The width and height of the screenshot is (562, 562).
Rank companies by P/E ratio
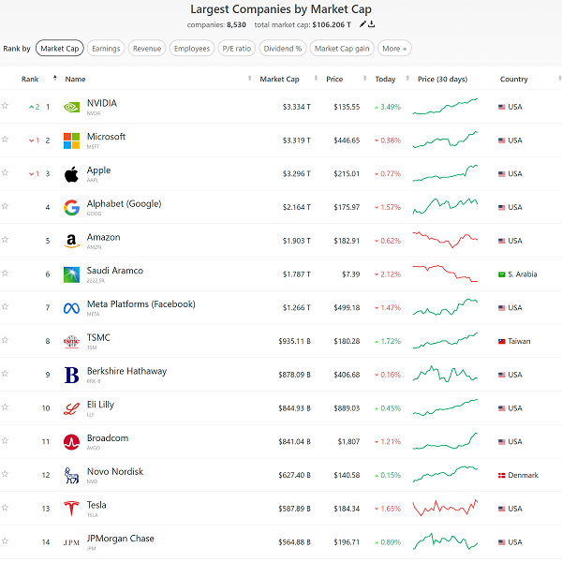tap(237, 49)
